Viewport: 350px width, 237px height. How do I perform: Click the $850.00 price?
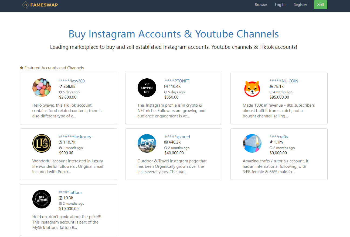pos(171,97)
